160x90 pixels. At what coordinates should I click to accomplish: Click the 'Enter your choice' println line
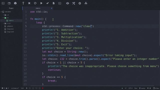point(66,48)
